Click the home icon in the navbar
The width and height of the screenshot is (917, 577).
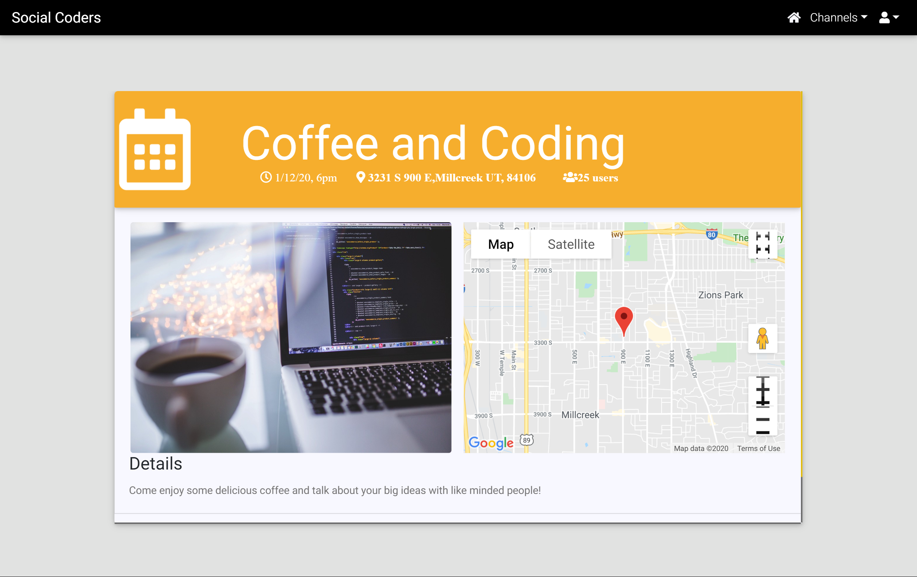click(795, 17)
